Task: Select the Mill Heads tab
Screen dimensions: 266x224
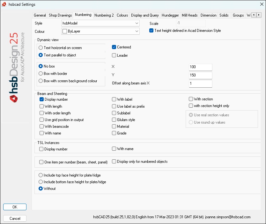Action: pos(190,15)
